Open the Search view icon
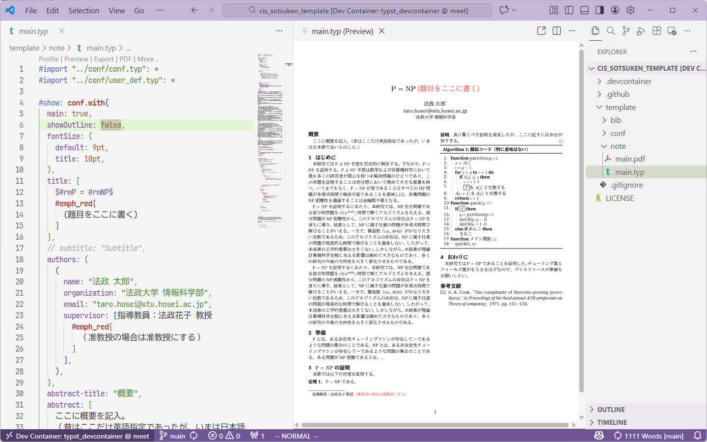This screenshot has width=707, height=442. click(611, 31)
